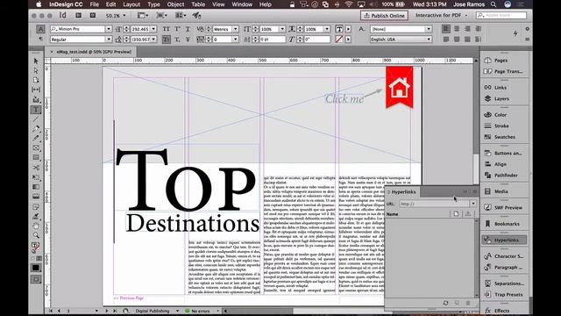The height and width of the screenshot is (316, 561).
Task: Select the Selection tool (black arrow)
Action: coord(36,61)
